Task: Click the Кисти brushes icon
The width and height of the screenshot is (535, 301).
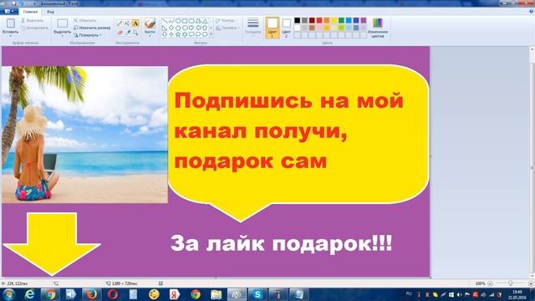Action: pyautogui.click(x=150, y=23)
